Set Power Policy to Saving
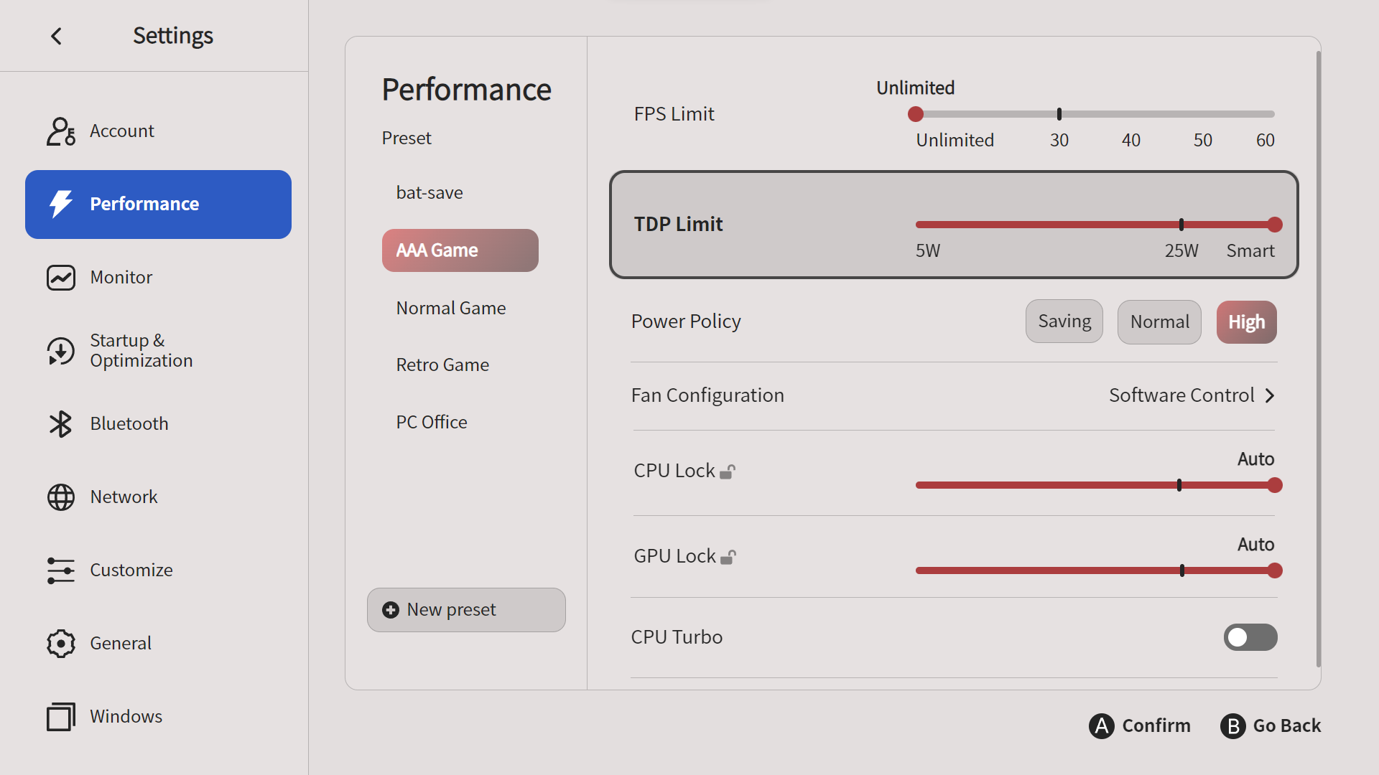1379x775 pixels. [1064, 321]
